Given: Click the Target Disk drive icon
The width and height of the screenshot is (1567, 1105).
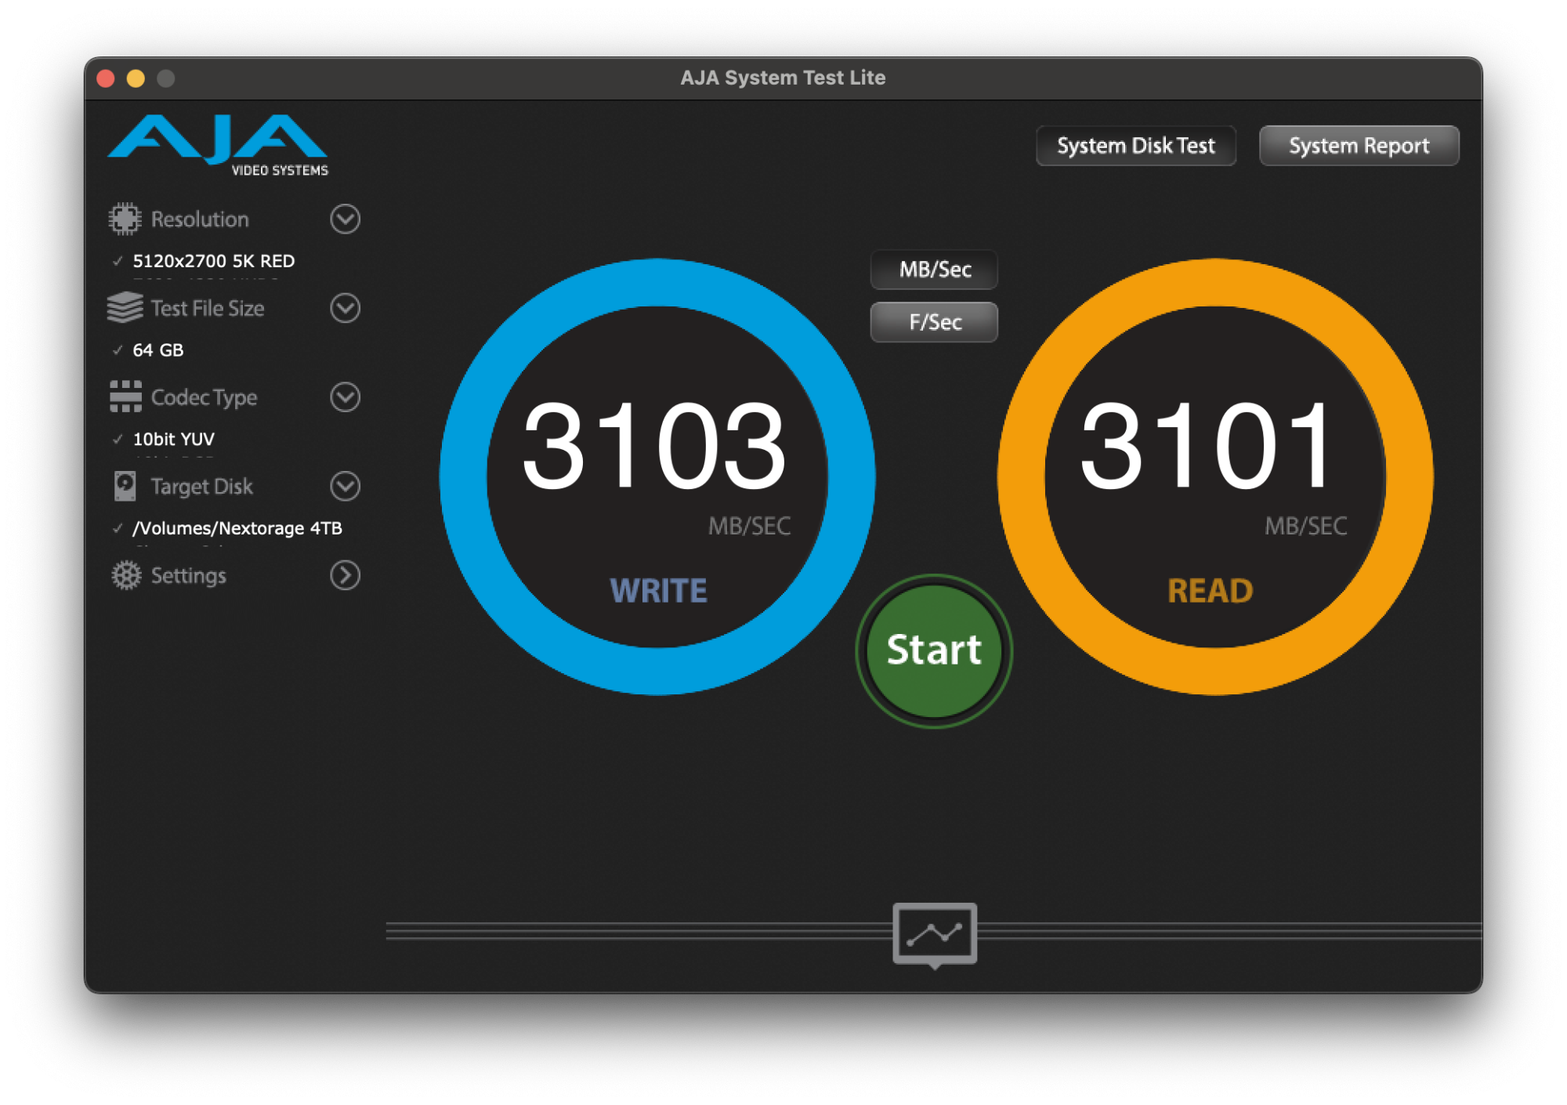Looking at the screenshot, I should [x=125, y=486].
